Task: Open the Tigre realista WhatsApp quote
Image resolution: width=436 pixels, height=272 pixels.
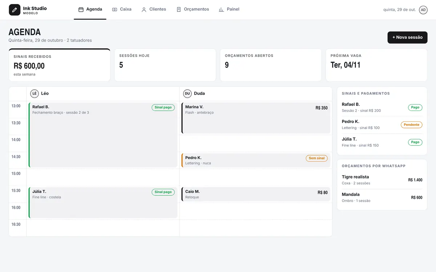Action: [382, 180]
